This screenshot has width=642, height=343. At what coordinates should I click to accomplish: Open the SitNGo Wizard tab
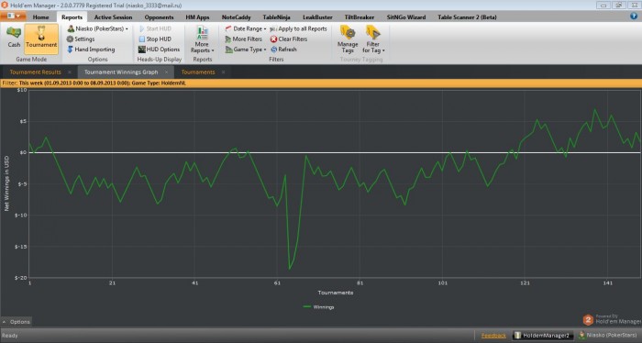coord(405,17)
